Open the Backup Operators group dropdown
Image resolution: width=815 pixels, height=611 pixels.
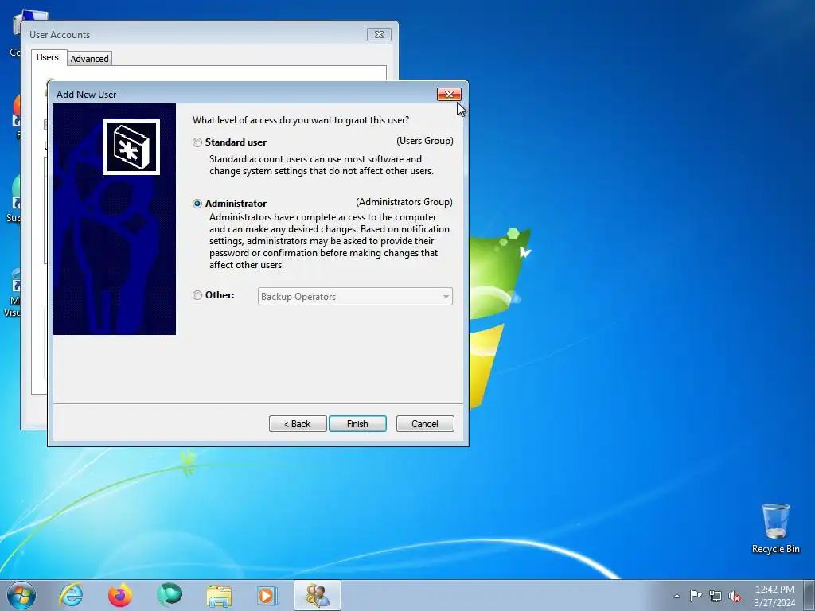tap(355, 297)
